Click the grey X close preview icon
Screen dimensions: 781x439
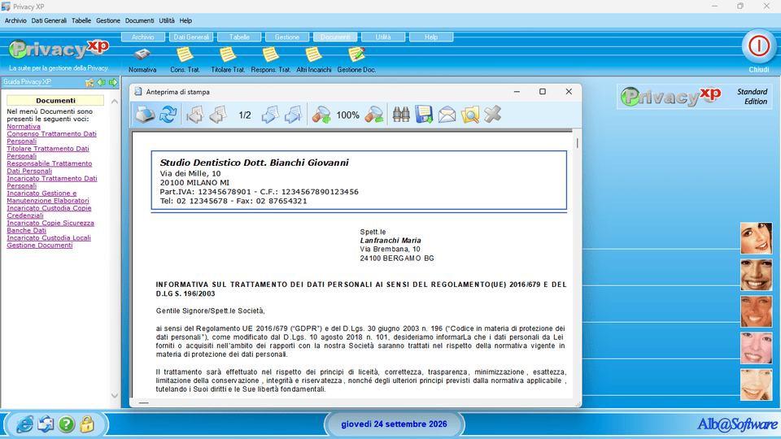coord(493,115)
